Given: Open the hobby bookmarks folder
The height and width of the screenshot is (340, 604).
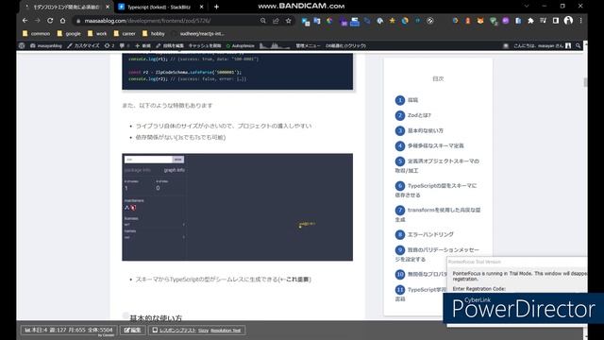Looking at the screenshot, I should 154,34.
